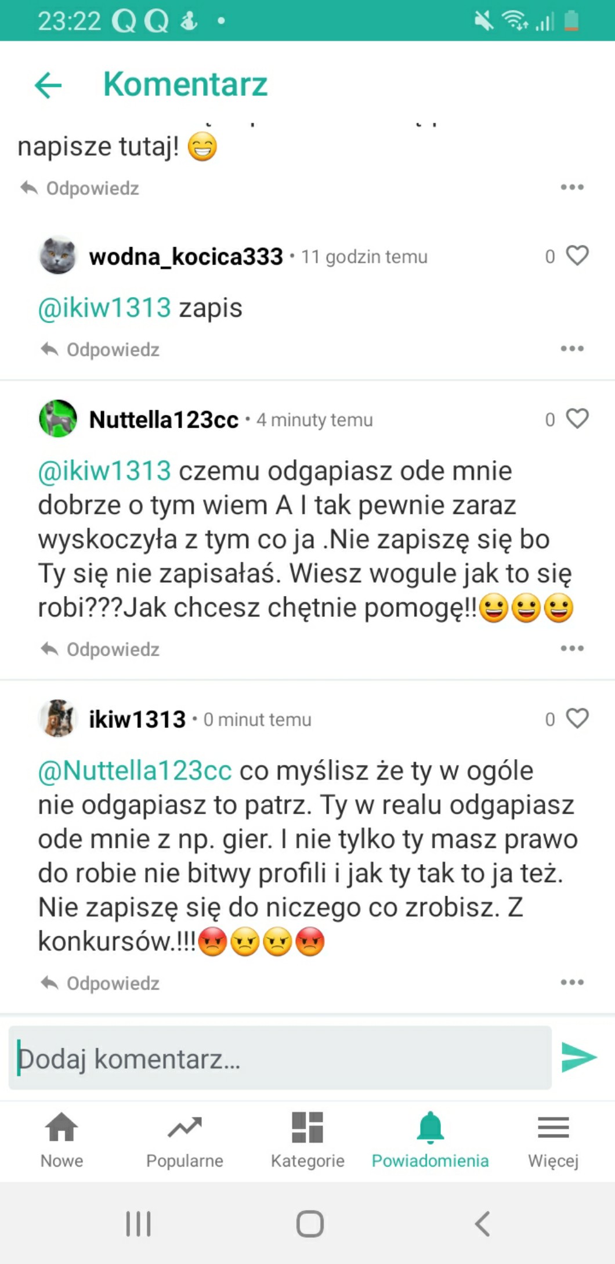
Task: Open Android recent apps button
Action: point(138,1223)
